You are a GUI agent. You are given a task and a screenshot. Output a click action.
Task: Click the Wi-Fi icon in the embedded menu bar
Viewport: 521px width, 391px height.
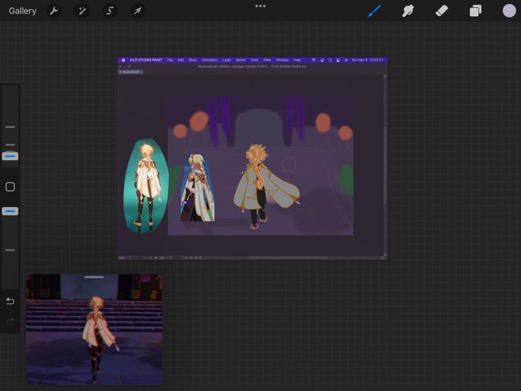(x=313, y=60)
